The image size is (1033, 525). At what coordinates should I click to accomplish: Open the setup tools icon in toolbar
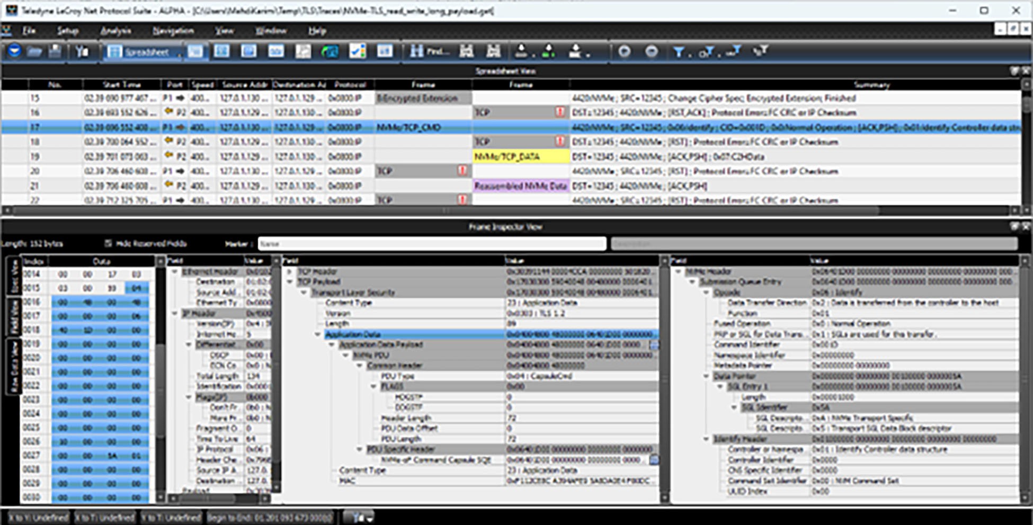(82, 51)
